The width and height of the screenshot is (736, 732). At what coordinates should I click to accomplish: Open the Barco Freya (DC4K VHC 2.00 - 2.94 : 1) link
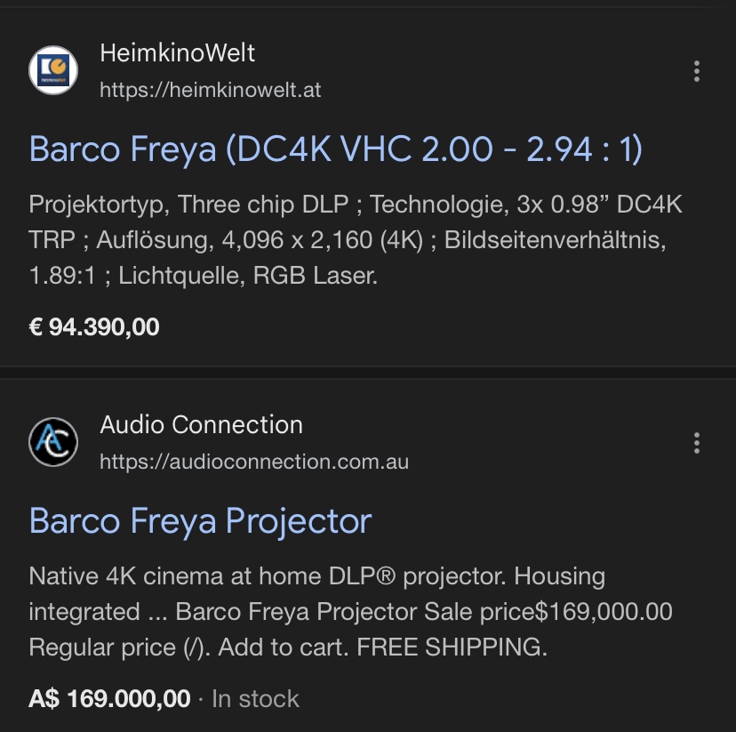pos(336,149)
